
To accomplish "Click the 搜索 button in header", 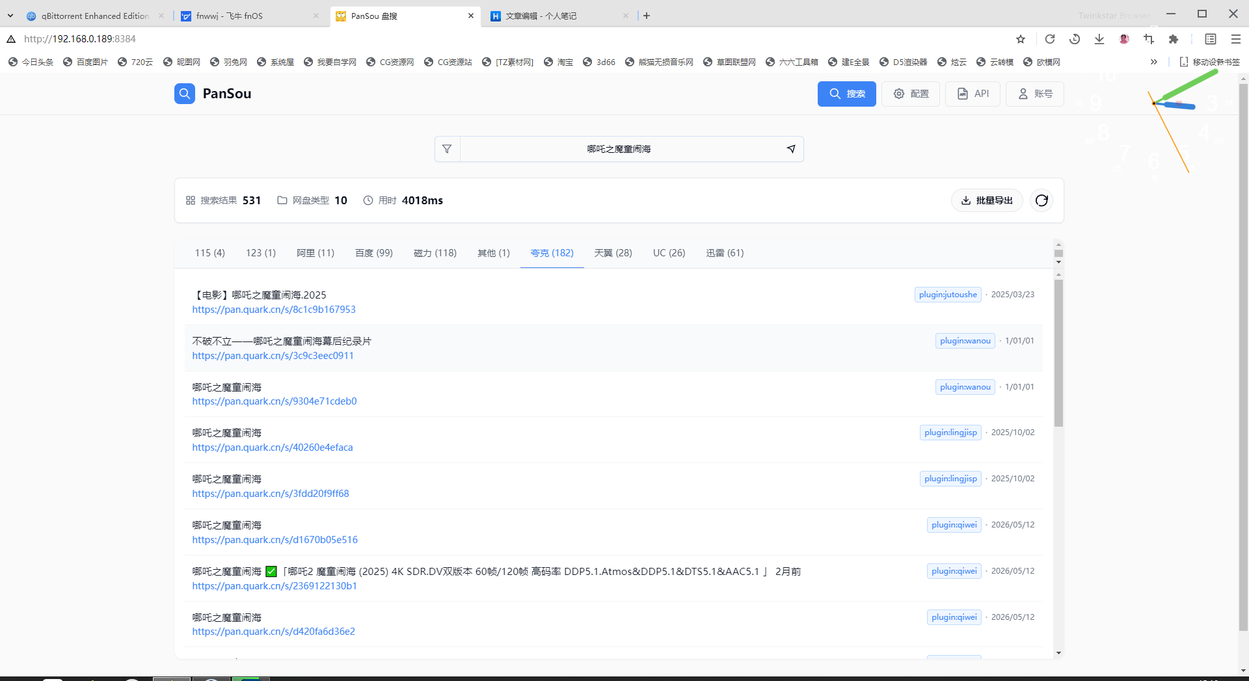I will [x=847, y=94].
